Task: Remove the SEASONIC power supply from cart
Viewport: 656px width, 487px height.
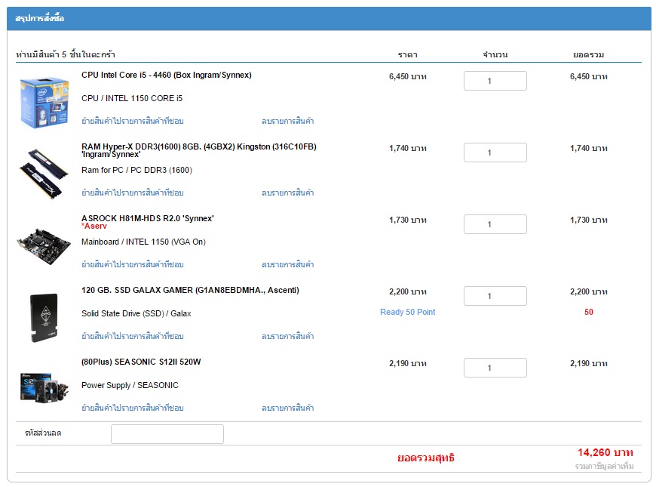Action: 288,408
